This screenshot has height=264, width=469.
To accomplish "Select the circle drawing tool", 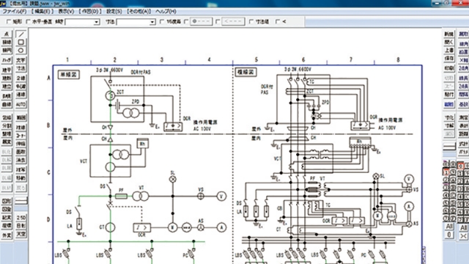I will click(21, 51).
